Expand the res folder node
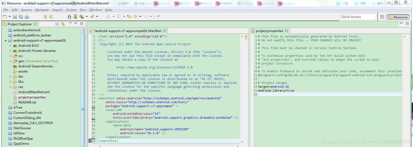Screen dimensions: 413x147 tap(11, 87)
